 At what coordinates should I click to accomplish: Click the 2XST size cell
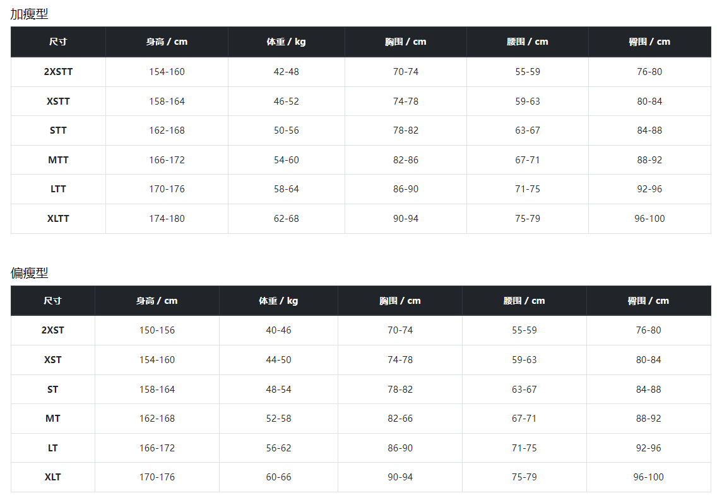(53, 330)
